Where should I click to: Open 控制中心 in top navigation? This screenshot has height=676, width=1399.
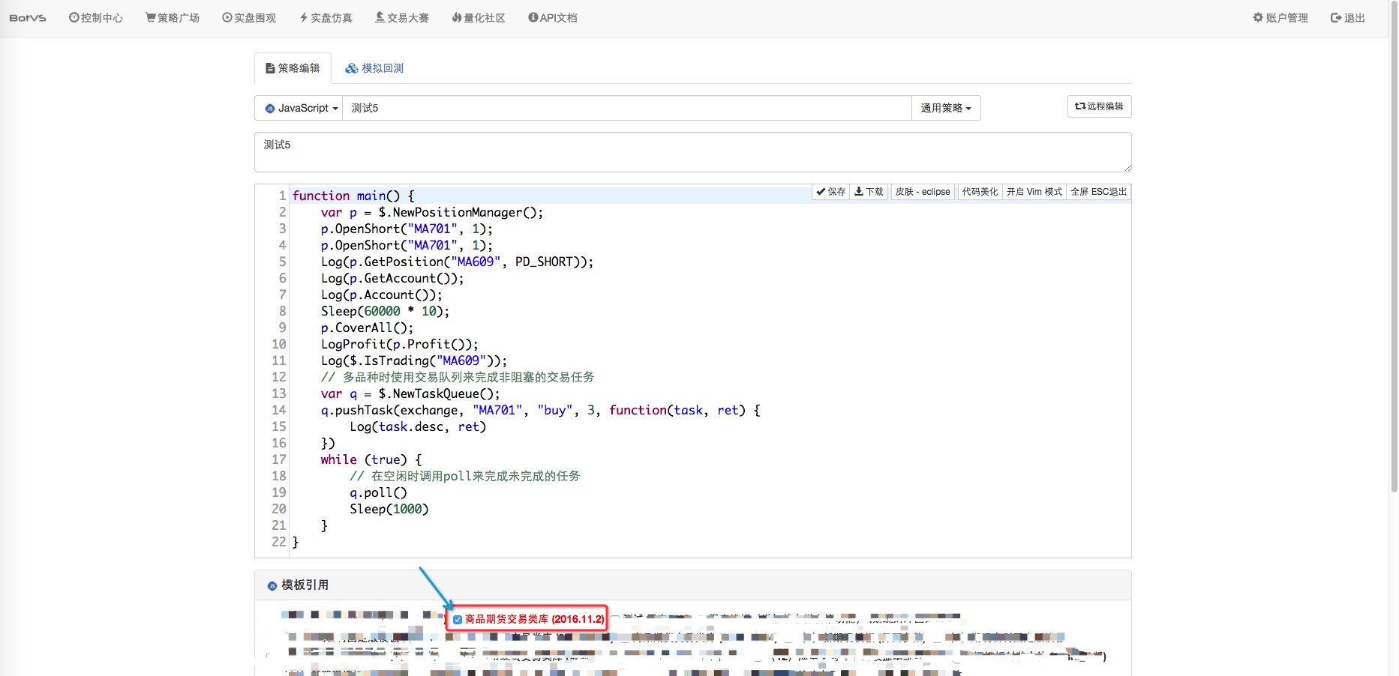pyautogui.click(x=96, y=18)
